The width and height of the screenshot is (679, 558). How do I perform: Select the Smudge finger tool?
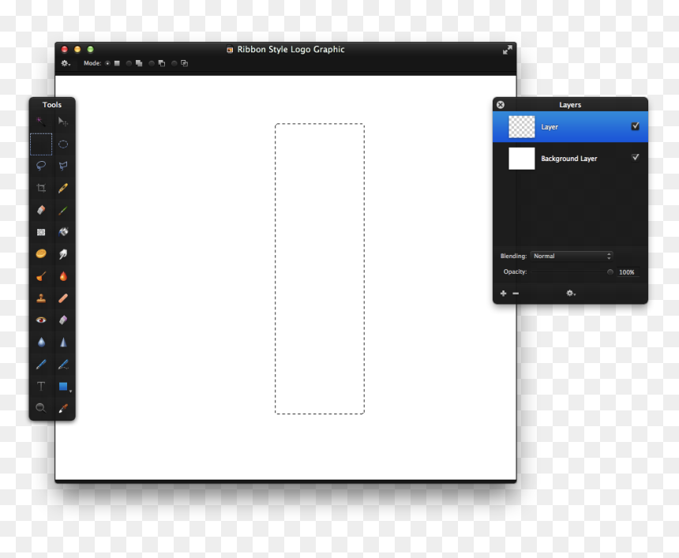pos(63,254)
